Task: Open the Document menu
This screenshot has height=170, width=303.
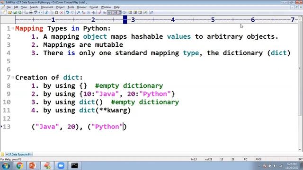Action: (47, 7)
